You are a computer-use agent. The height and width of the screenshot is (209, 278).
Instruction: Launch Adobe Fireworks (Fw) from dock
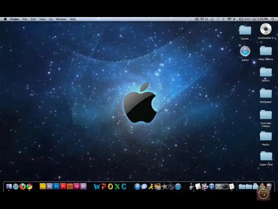click(43, 186)
